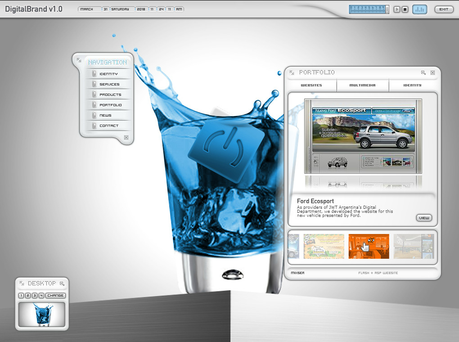Close the Navigation panel with its X icon

coord(126,137)
